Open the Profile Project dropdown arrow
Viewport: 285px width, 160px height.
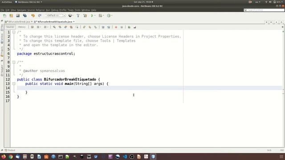112,16
